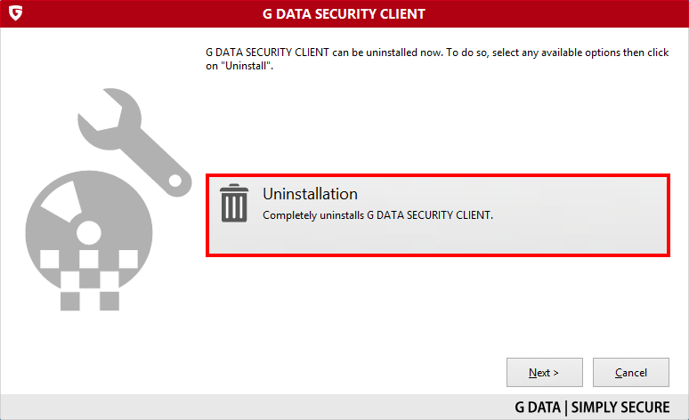The image size is (689, 420).
Task: Click the G DATA SECURITY CLIENT window title
Action: (x=344, y=14)
